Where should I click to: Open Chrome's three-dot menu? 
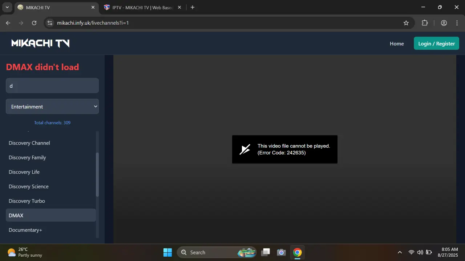(457, 23)
